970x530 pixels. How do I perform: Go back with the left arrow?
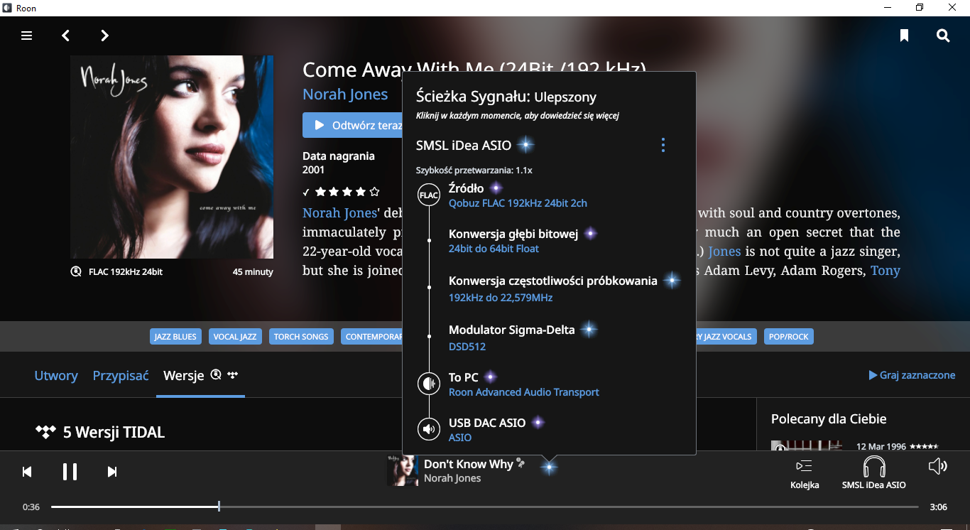(x=65, y=36)
